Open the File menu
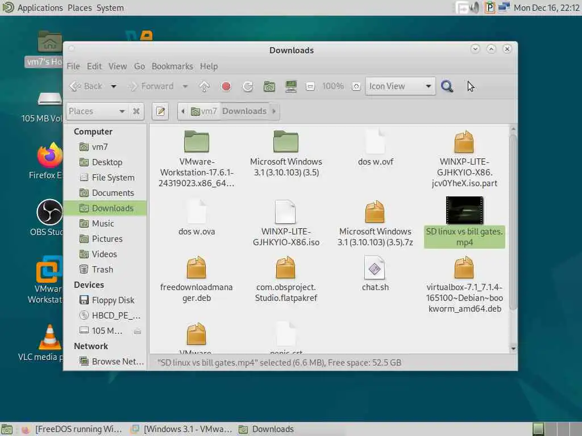Viewport: 582px width, 436px height. (73, 66)
